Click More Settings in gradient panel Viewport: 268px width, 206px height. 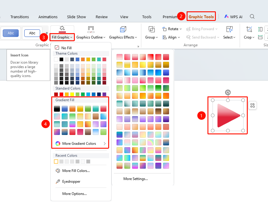[x=136, y=179]
